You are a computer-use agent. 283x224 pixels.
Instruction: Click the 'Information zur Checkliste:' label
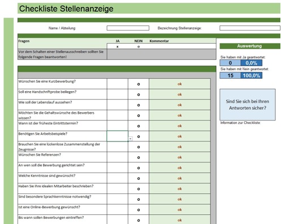[x=241, y=123]
